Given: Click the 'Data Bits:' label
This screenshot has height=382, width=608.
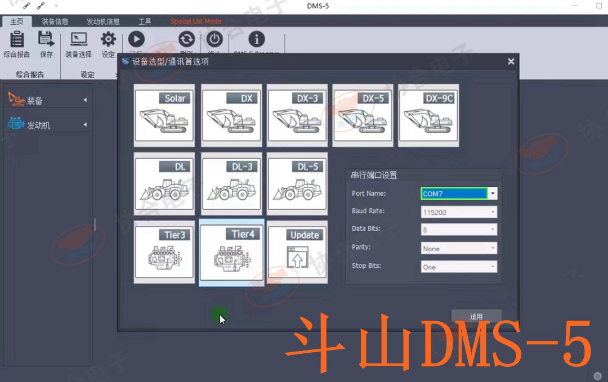Looking at the screenshot, I should coord(366,228).
